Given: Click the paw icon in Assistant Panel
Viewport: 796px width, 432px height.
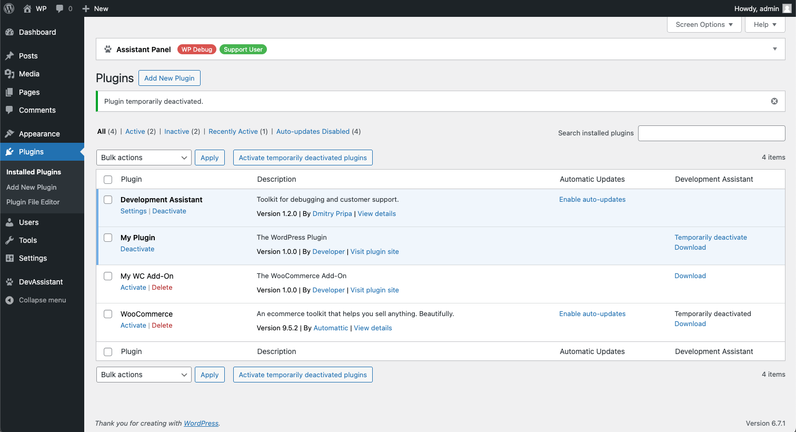Looking at the screenshot, I should coord(108,49).
